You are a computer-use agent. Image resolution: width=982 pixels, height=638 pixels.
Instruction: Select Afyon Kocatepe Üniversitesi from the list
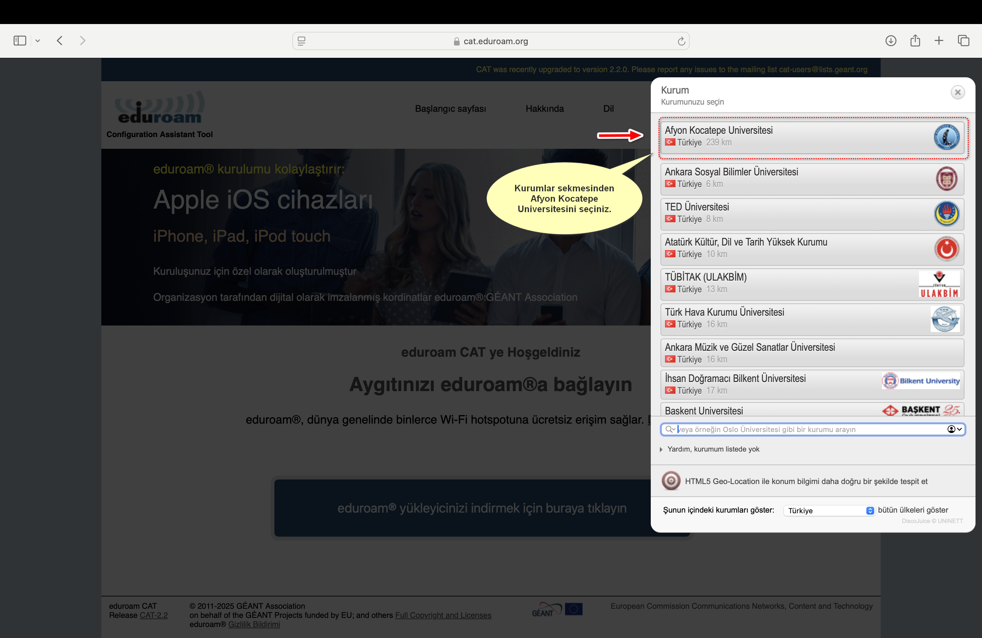pos(812,137)
